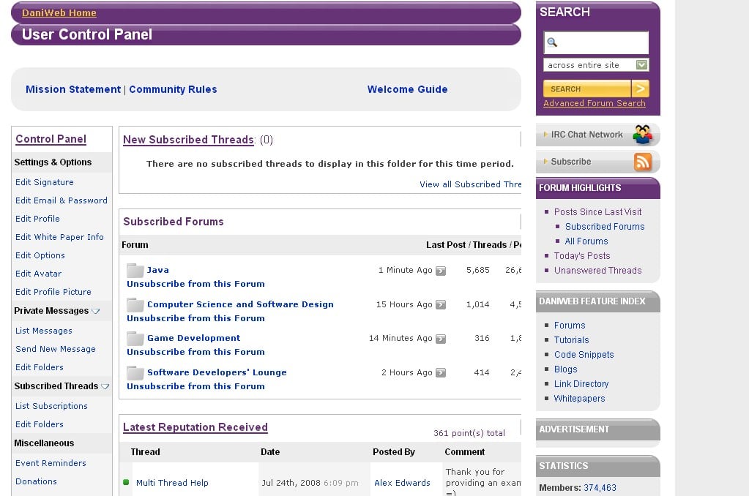
Task: Click the Java forum folder icon
Action: point(135,270)
